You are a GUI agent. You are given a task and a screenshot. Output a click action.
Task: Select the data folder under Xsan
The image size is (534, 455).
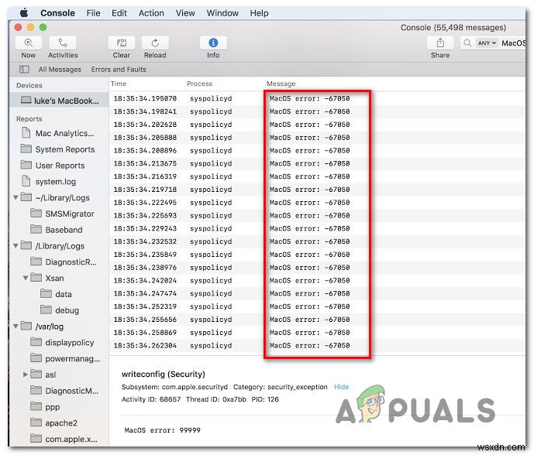(x=56, y=294)
